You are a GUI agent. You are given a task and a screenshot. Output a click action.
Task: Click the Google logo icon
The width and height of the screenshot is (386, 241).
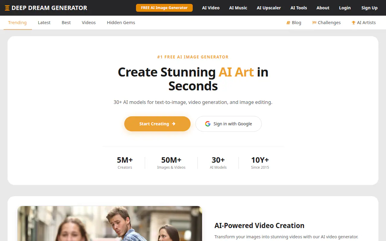point(208,124)
